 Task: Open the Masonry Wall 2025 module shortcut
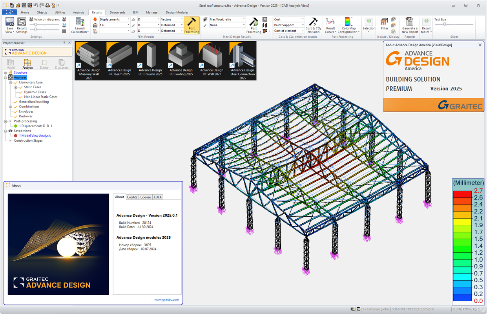[89, 61]
